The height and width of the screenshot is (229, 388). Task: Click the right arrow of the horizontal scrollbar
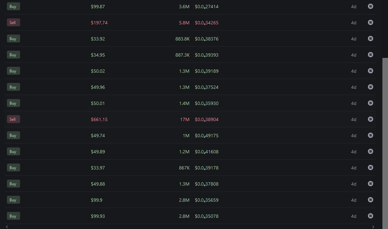[373, 227]
